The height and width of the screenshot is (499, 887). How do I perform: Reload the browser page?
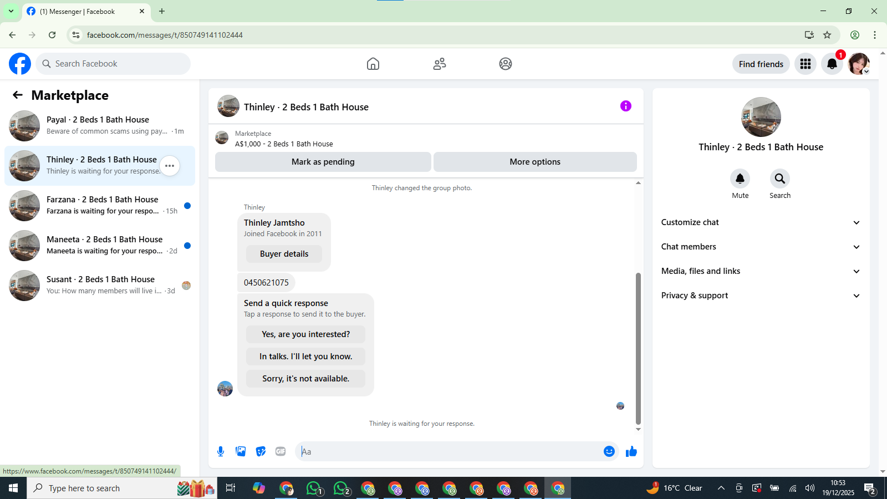click(52, 35)
